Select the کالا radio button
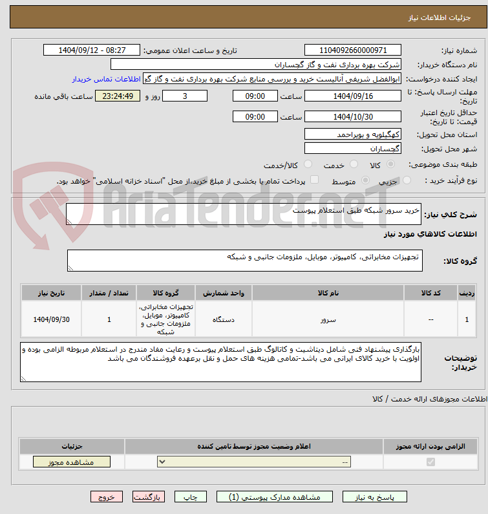Image resolution: width=488 pixels, height=514 pixels. [x=390, y=164]
